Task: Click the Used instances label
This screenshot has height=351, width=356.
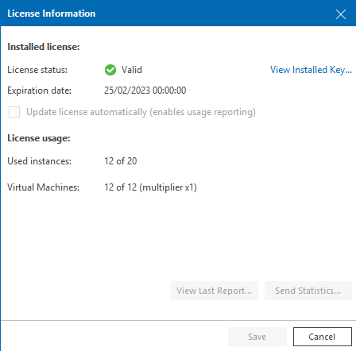Action: (39, 161)
